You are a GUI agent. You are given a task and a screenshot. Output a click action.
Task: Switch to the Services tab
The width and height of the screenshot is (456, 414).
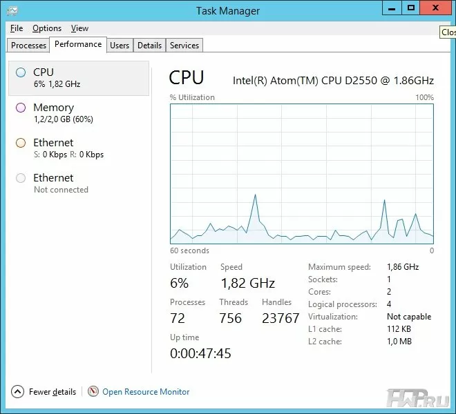(184, 46)
